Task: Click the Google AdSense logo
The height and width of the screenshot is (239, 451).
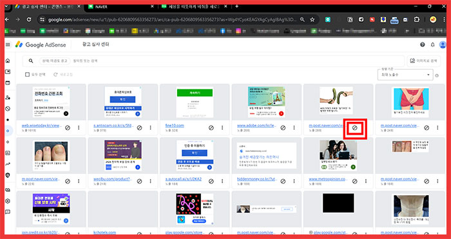Action: click(x=41, y=44)
